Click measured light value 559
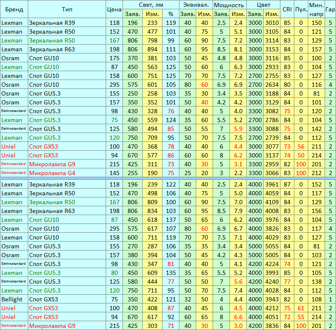 point(152,120)
